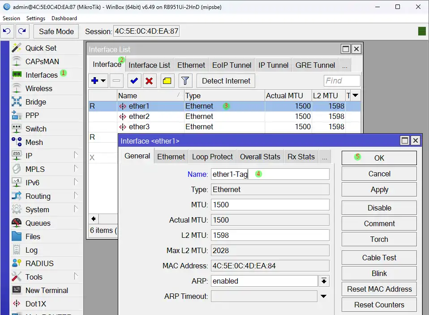This screenshot has width=429, height=315.
Task: Click the Name input field
Action: point(270,174)
